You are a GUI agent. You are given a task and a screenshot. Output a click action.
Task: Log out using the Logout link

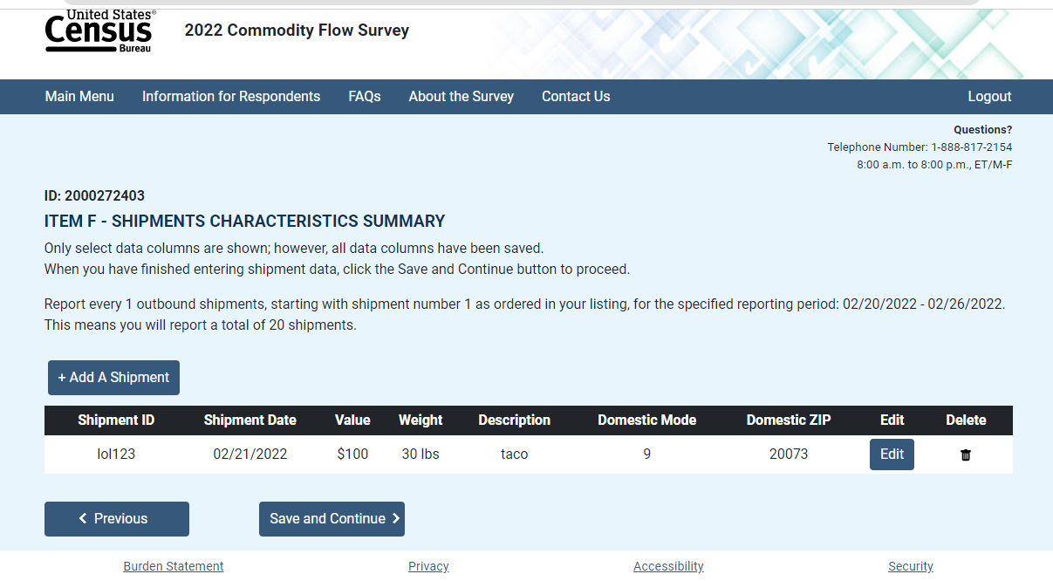[x=989, y=96]
